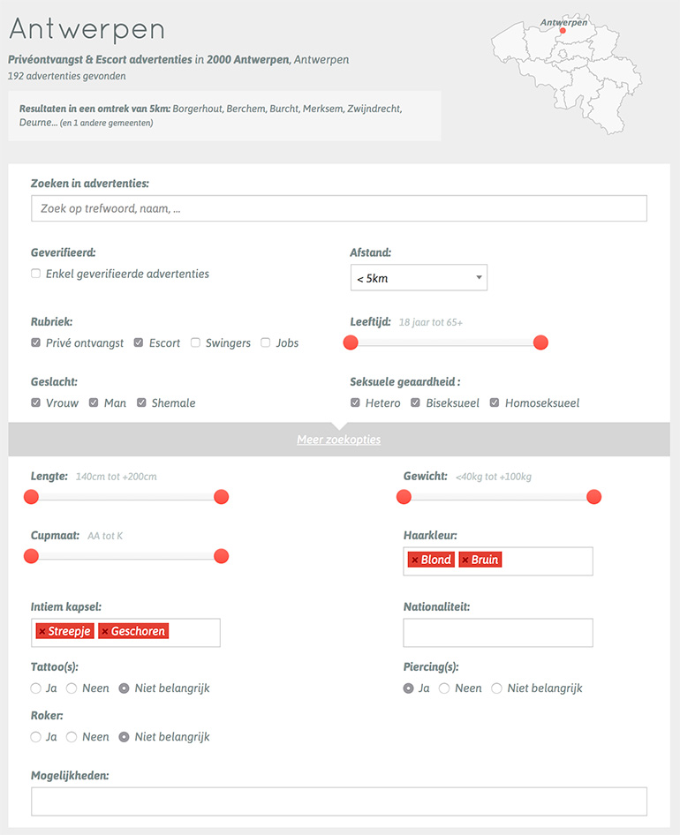The height and width of the screenshot is (835, 680).
Task: Click the left Leeftijd slider handle
Action: [351, 342]
